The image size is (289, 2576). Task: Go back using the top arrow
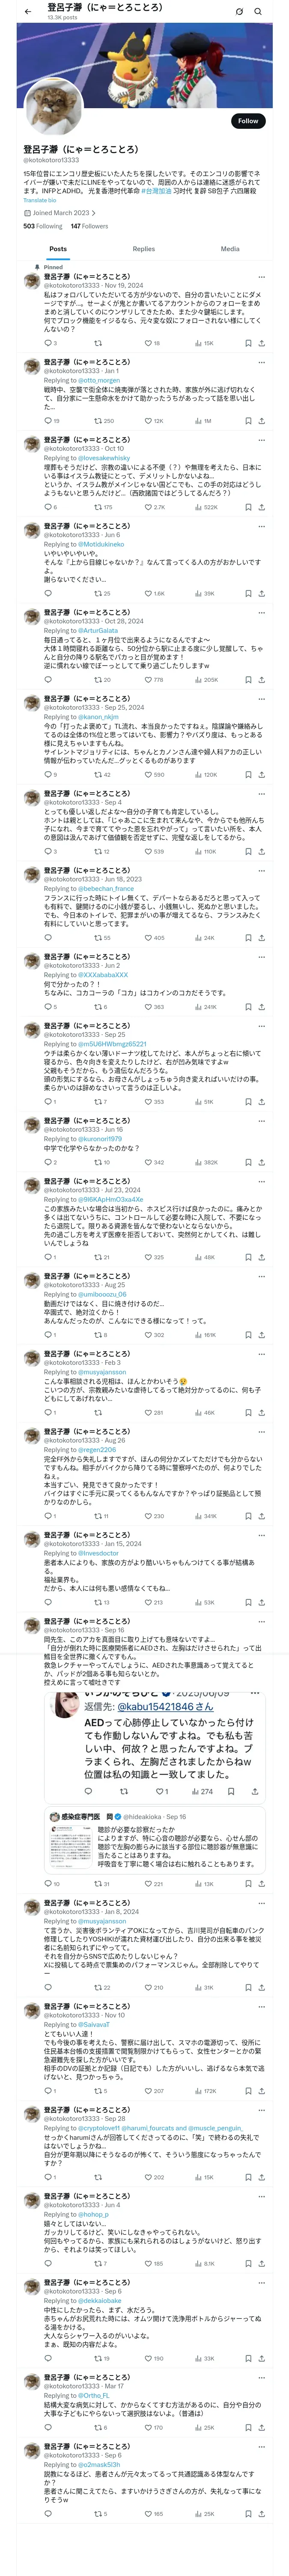pos(28,11)
